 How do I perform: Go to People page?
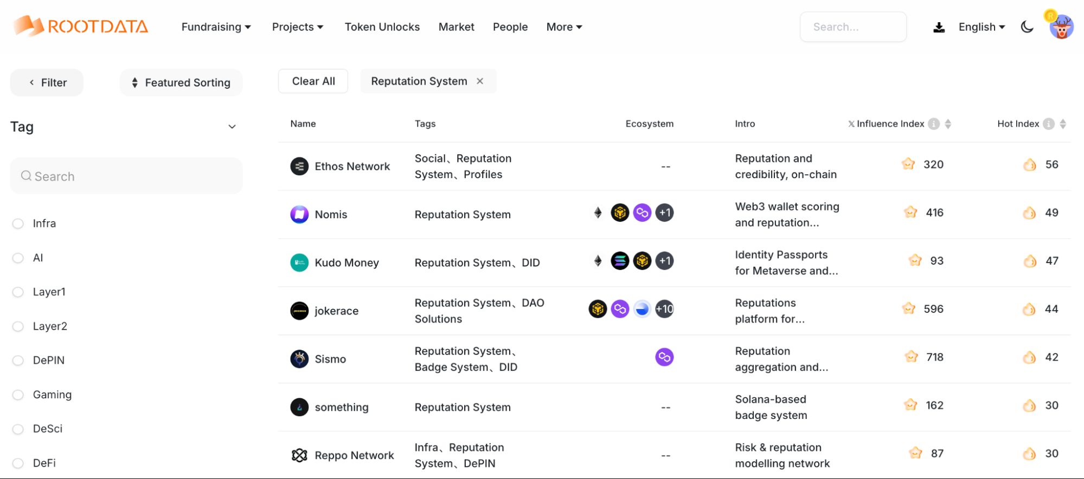tap(510, 27)
